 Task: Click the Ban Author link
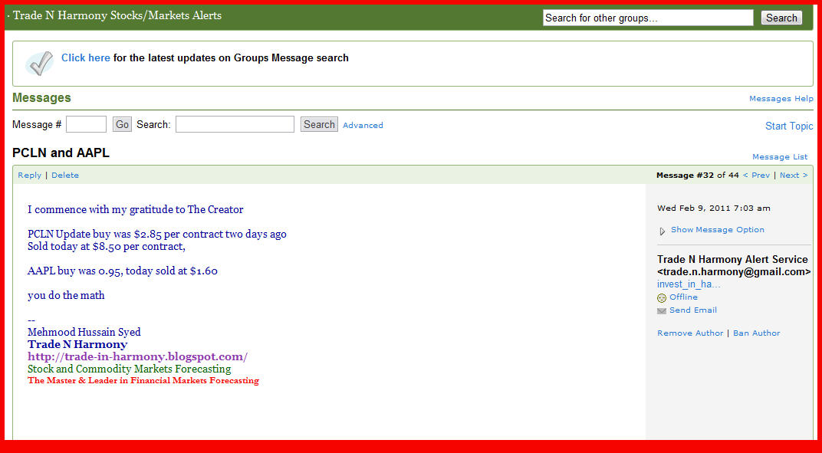pos(757,333)
